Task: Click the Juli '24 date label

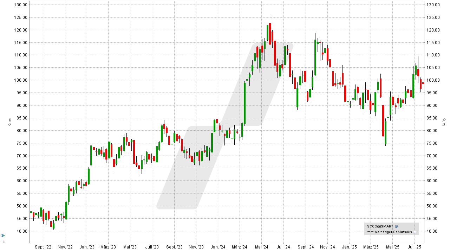Action: [283, 247]
